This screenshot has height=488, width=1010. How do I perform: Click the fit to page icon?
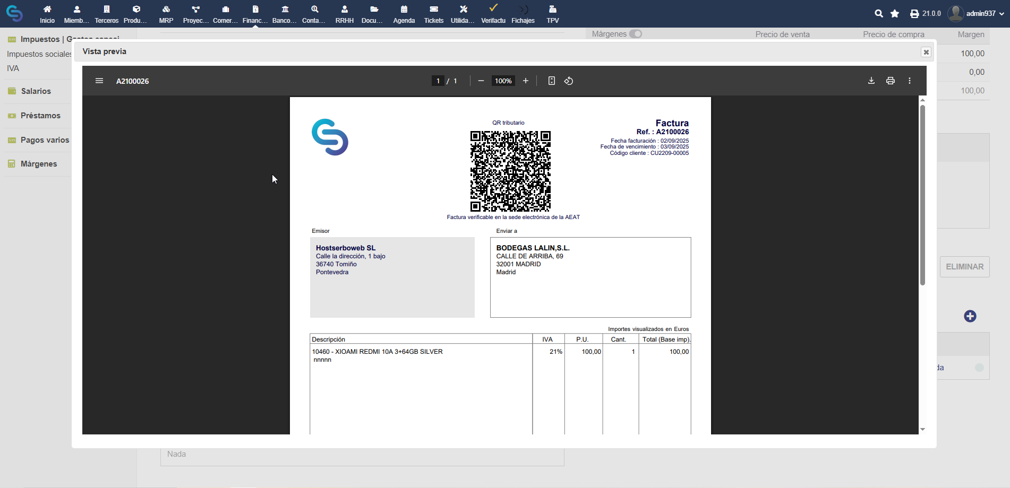[552, 81]
